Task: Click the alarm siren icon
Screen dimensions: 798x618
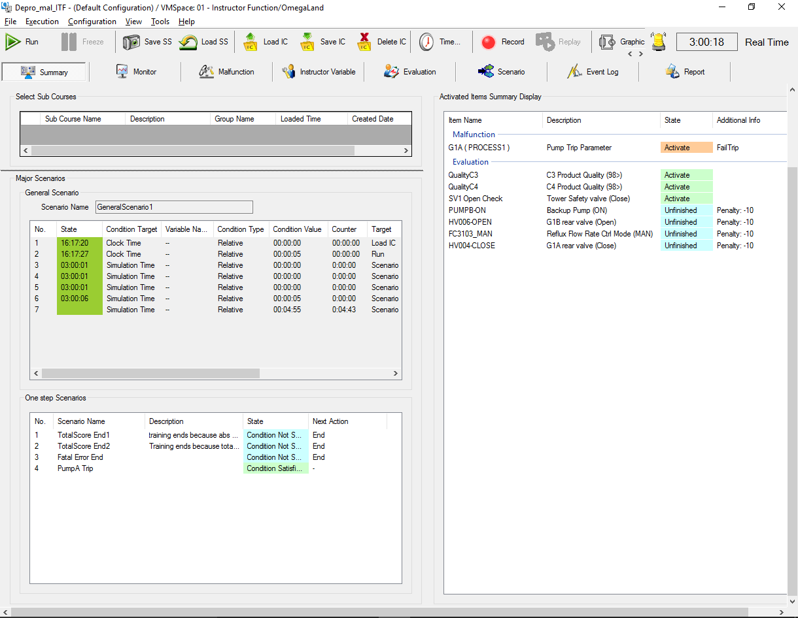Action: pos(659,41)
